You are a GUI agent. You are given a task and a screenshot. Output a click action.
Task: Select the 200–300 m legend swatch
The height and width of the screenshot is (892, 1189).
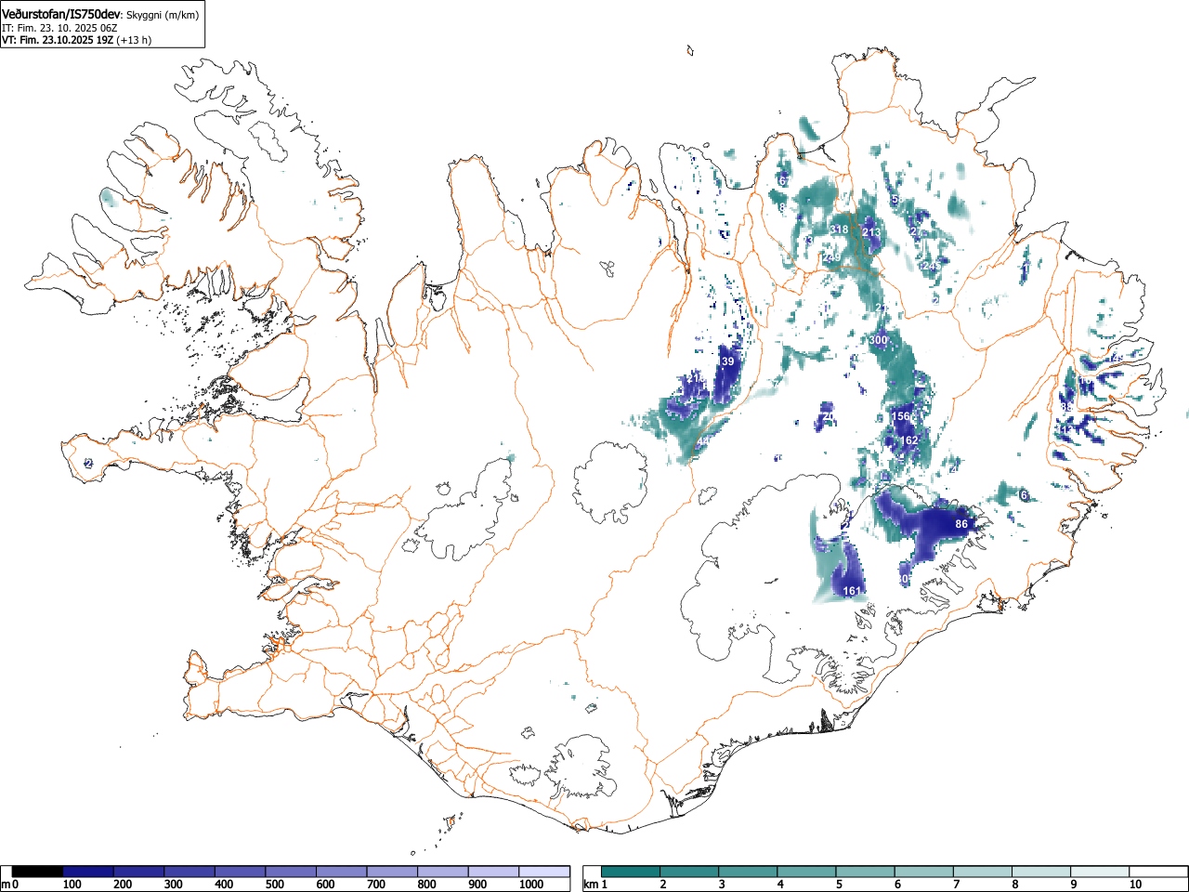coord(139,872)
